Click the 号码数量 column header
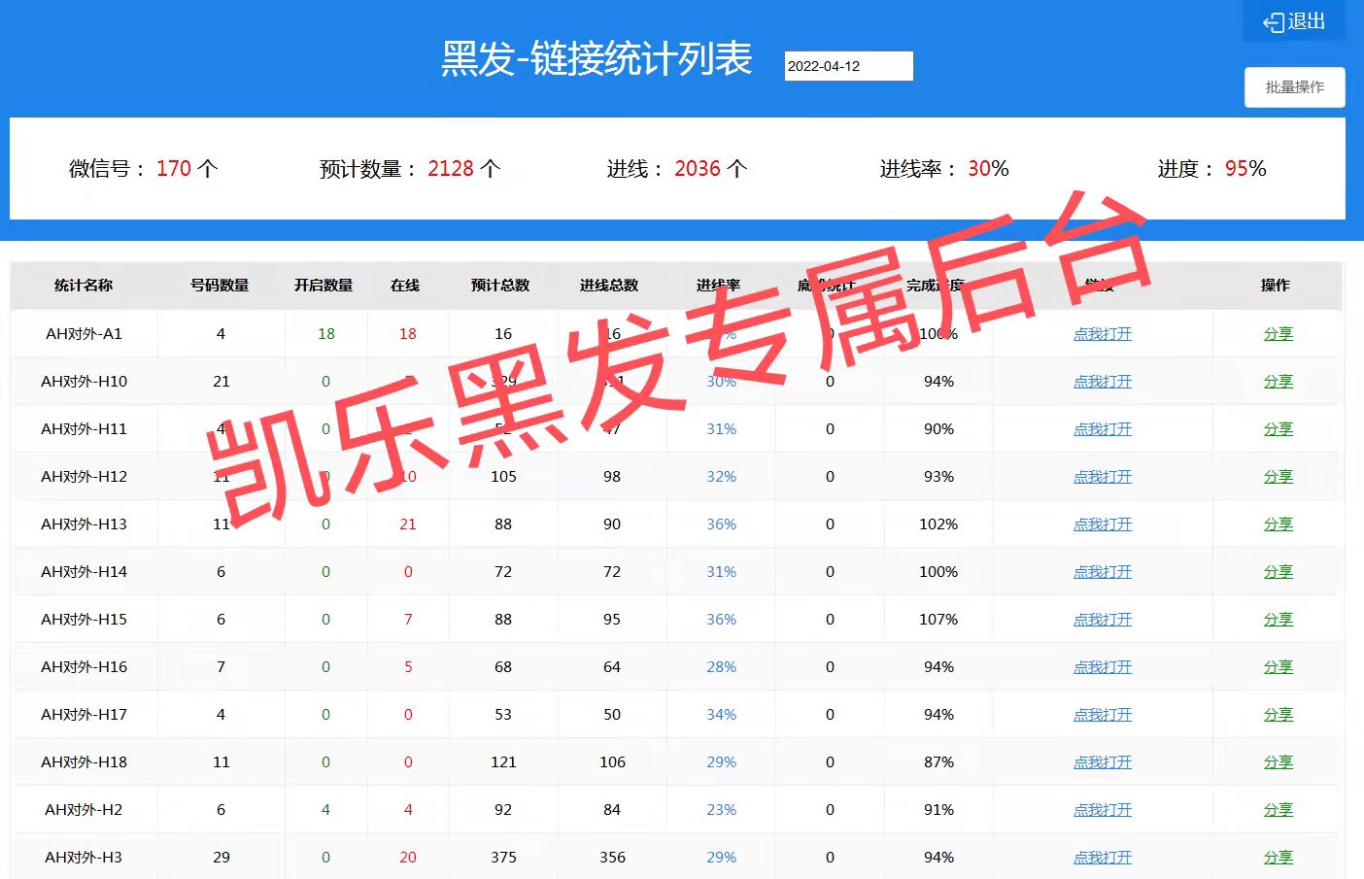 220,286
